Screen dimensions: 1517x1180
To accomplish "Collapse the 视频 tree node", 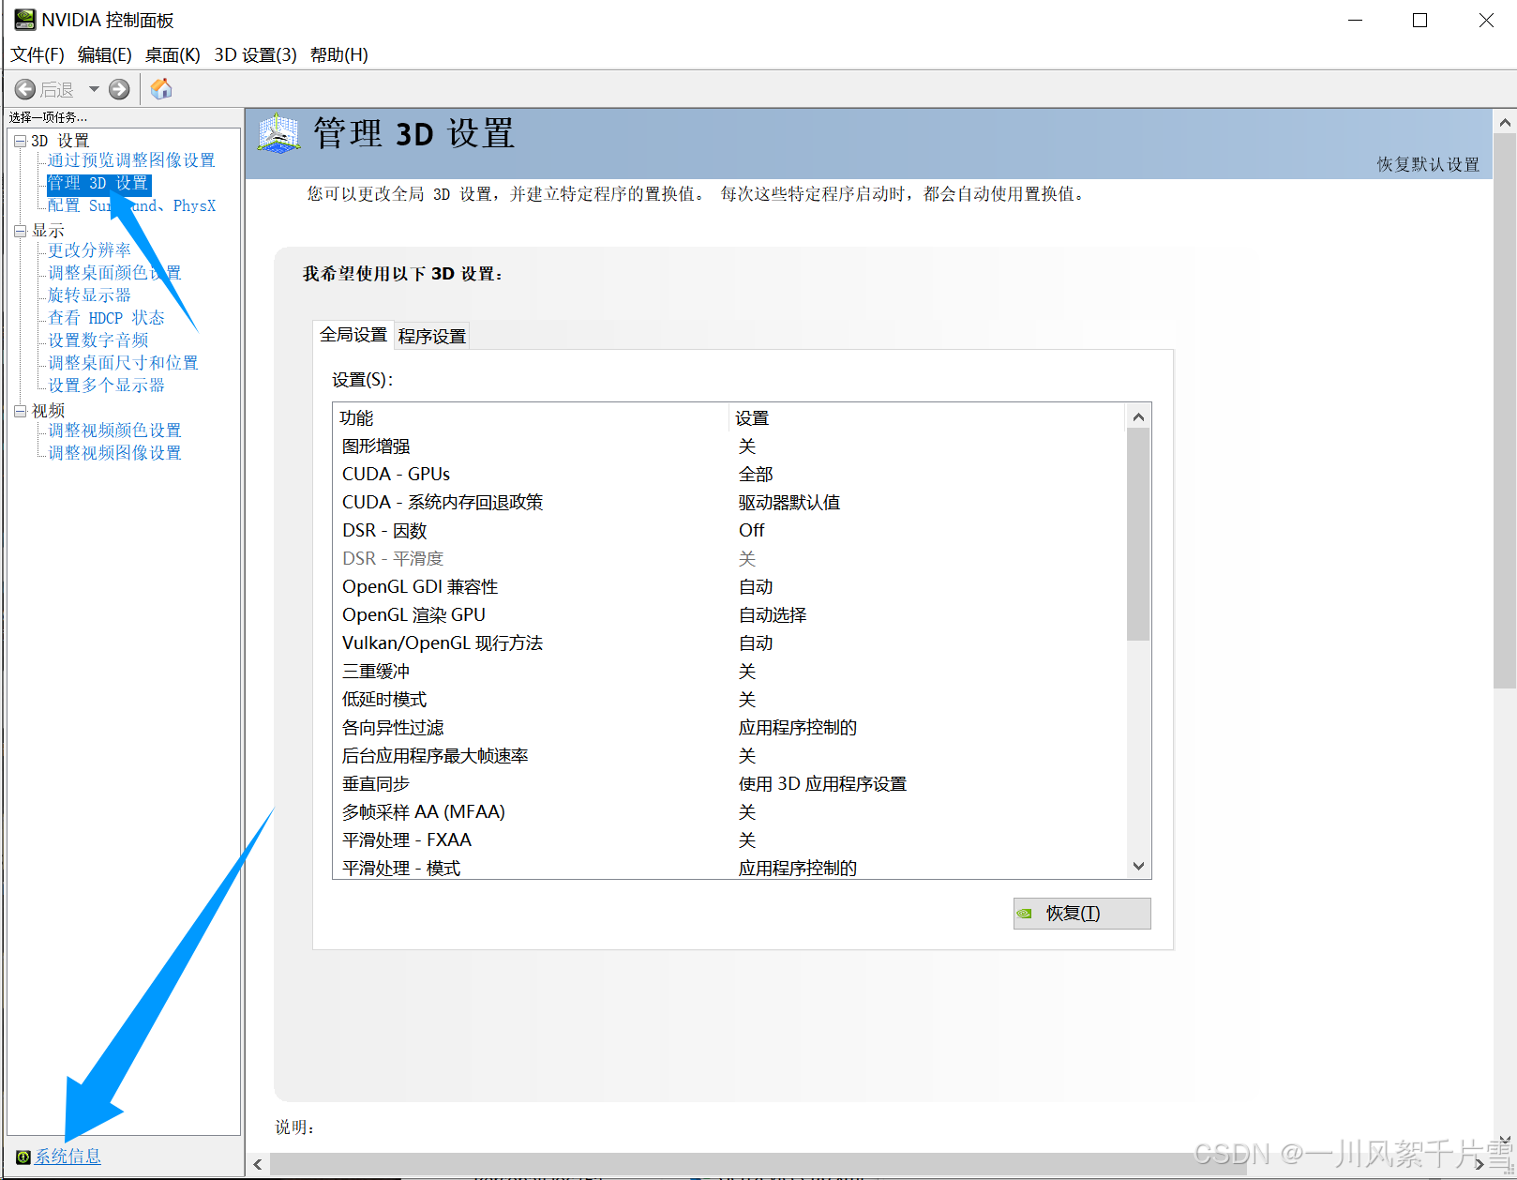I will [x=20, y=411].
